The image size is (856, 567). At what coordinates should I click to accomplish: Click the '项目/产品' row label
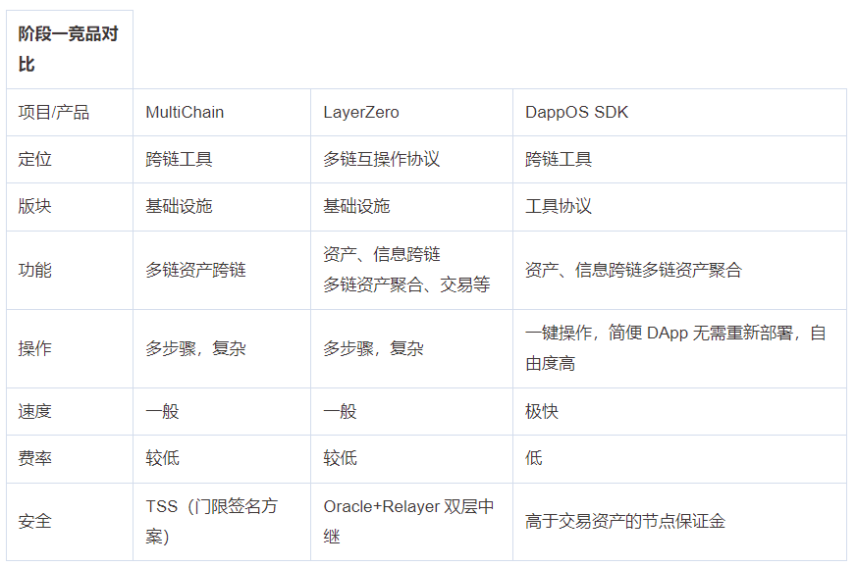click(x=53, y=113)
